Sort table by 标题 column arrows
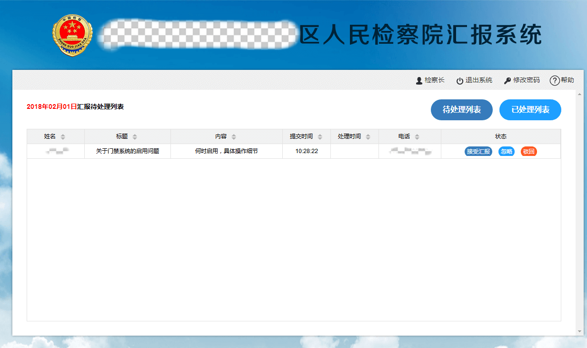The width and height of the screenshot is (587, 348). (x=135, y=137)
